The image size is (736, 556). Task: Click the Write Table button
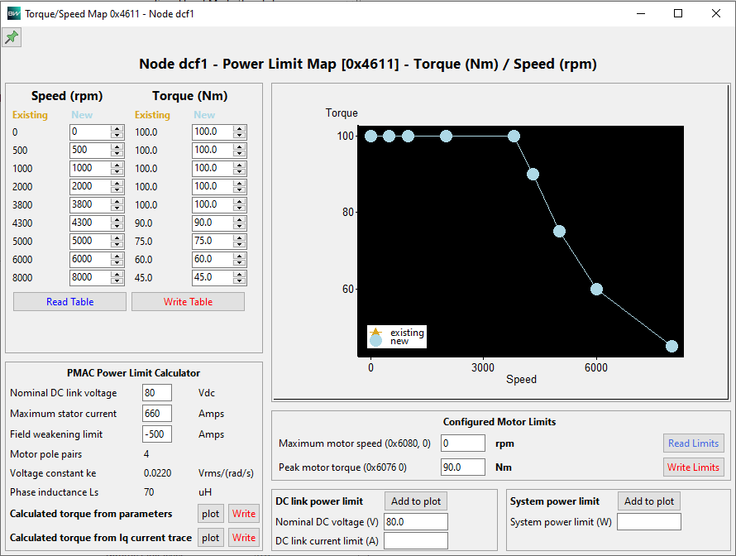[188, 301]
